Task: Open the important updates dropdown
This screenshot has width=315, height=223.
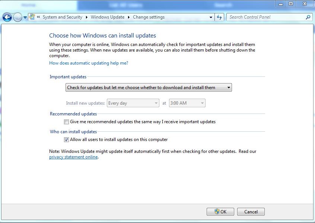Action: pos(149,88)
